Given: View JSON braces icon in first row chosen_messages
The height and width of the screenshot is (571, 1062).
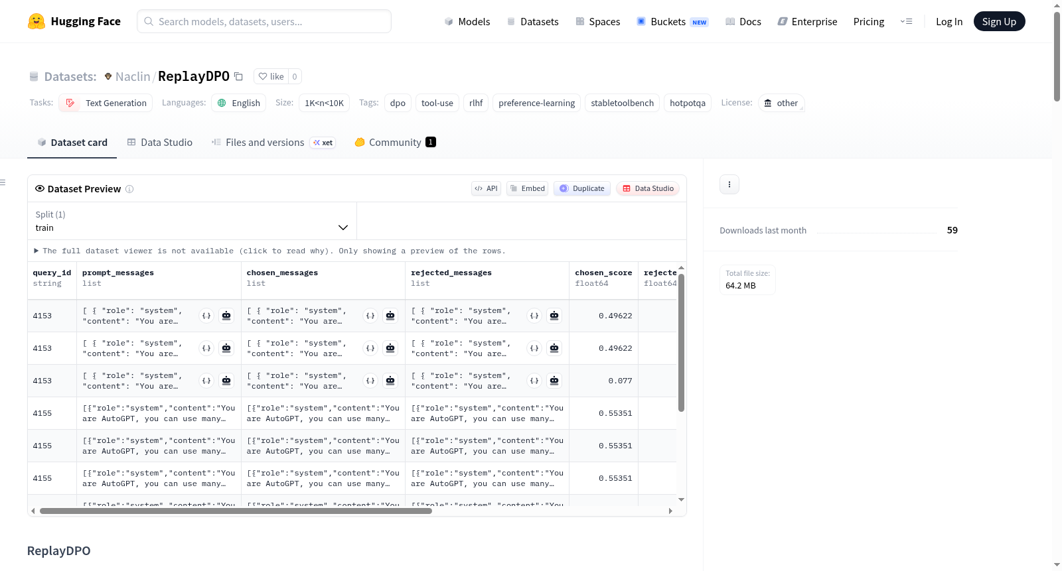Looking at the screenshot, I should [x=370, y=316].
